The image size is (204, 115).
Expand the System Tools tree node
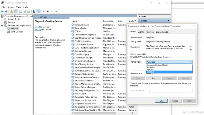pos(2,19)
